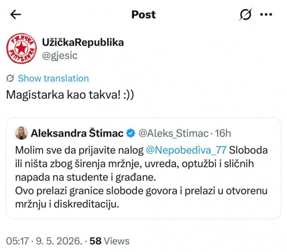This screenshot has width=287, height=252.
Task: Click the Aleksandra Štimac name
Action: click(77, 133)
